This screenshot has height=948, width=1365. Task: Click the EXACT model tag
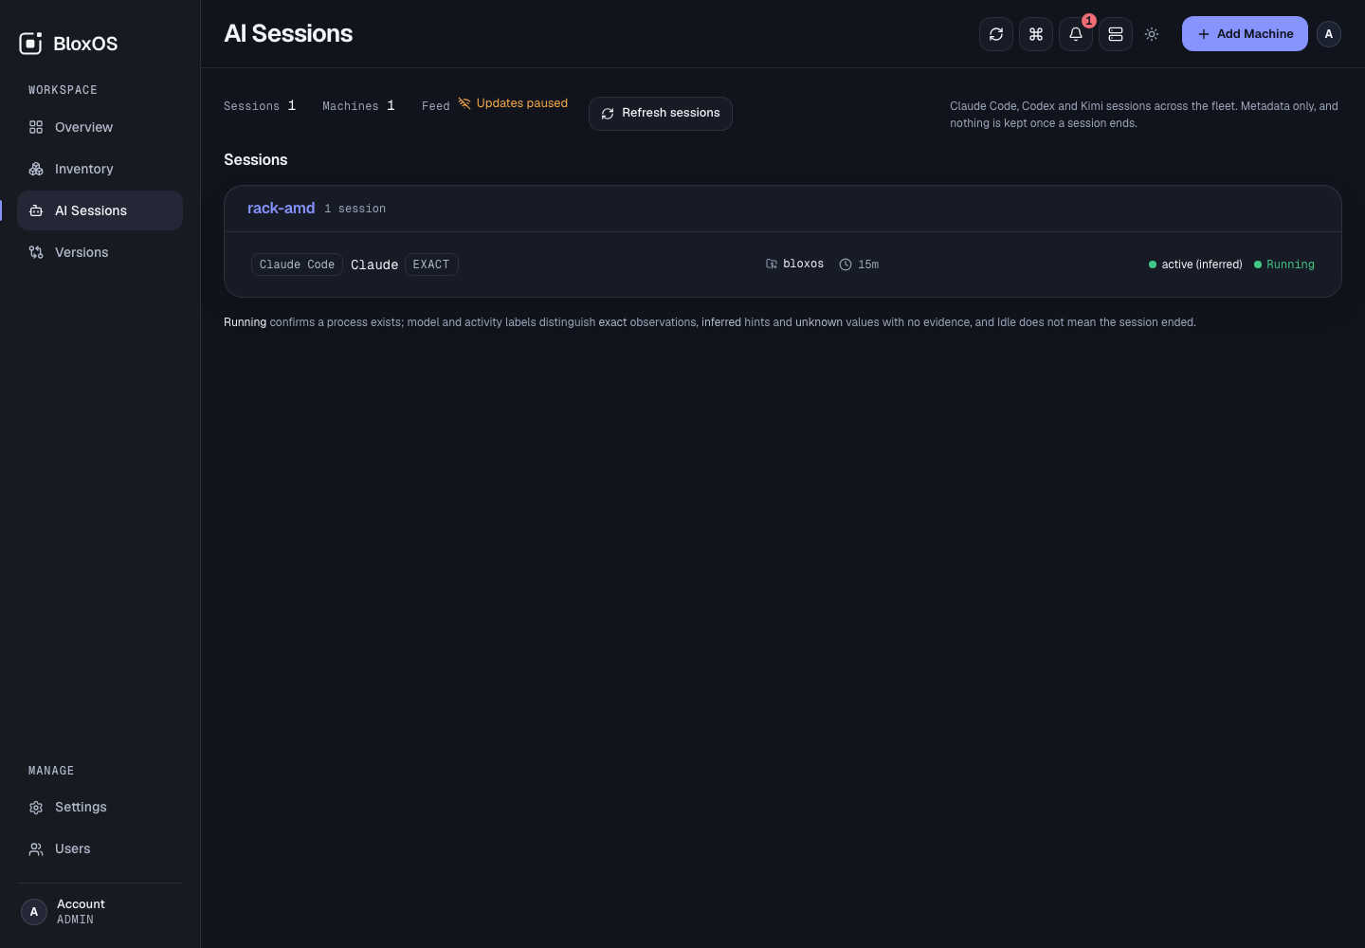click(431, 264)
